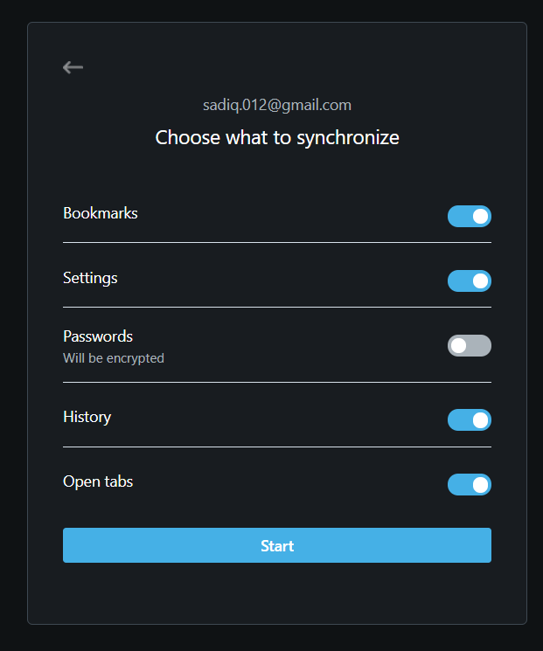Switch off History synchronization toggle
Viewport: 543px width, 651px height.
point(470,420)
